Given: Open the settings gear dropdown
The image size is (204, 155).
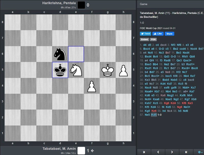Looking at the screenshot, I should pos(200,152).
